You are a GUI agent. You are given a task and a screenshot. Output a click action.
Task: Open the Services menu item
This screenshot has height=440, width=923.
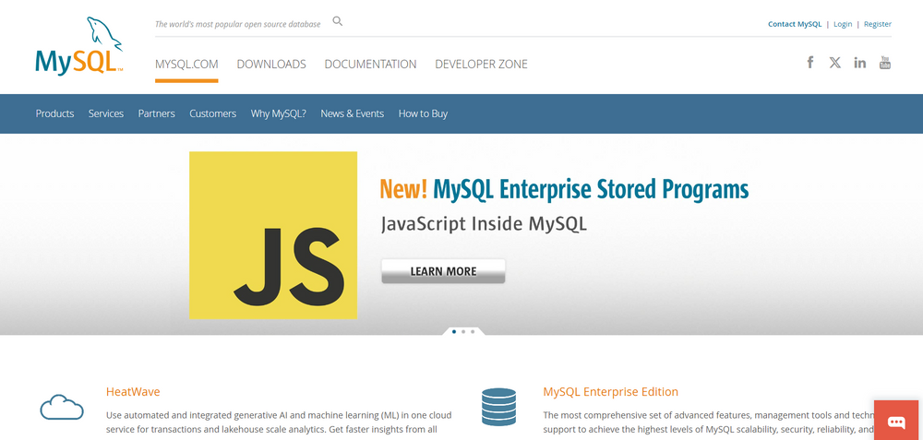(x=106, y=113)
